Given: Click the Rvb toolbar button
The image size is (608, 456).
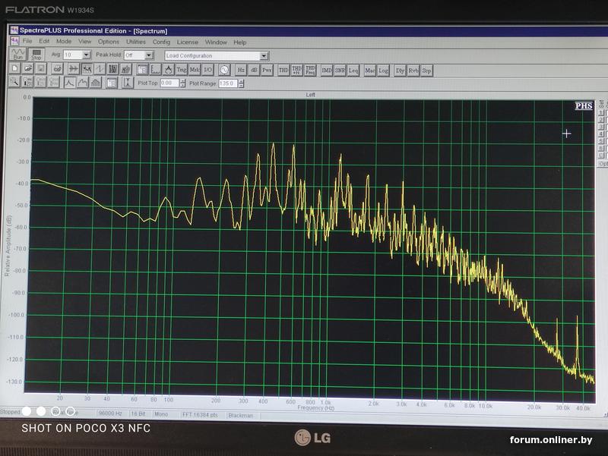Looking at the screenshot, I should tap(413, 70).
